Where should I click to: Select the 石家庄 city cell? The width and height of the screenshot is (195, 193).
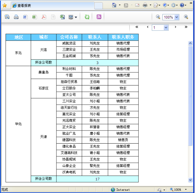pos(44,88)
